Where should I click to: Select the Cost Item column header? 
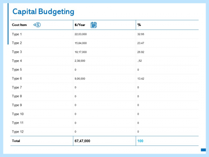[x=19, y=25]
